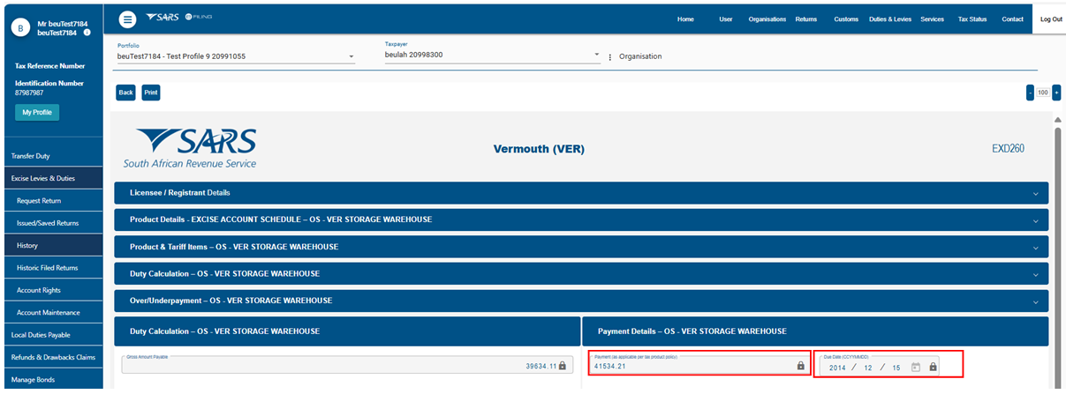Open the Services menu

click(932, 19)
